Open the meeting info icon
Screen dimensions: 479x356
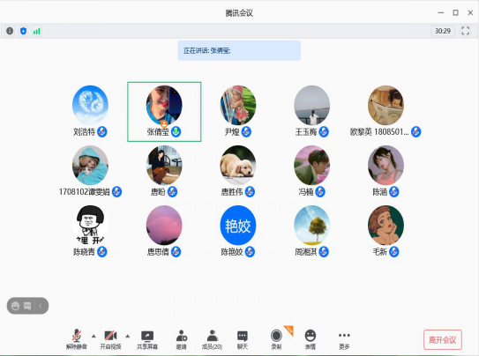(x=10, y=31)
